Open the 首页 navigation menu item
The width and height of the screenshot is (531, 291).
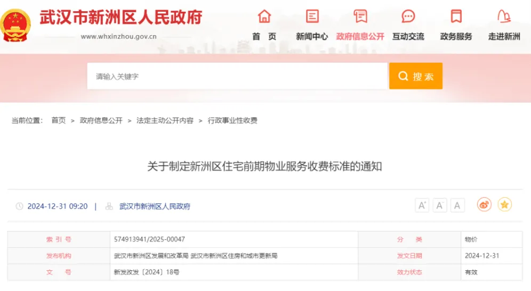[x=264, y=37]
